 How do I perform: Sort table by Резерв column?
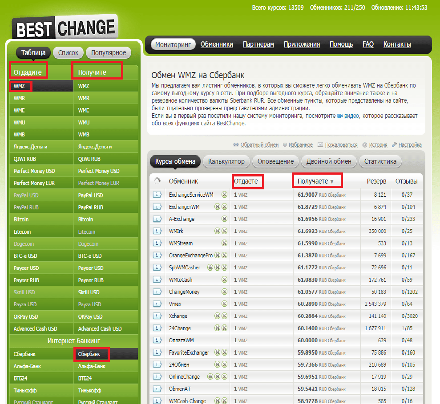[376, 181]
